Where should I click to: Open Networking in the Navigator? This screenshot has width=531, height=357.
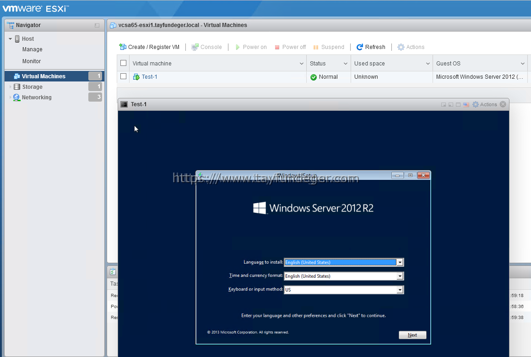(x=37, y=97)
